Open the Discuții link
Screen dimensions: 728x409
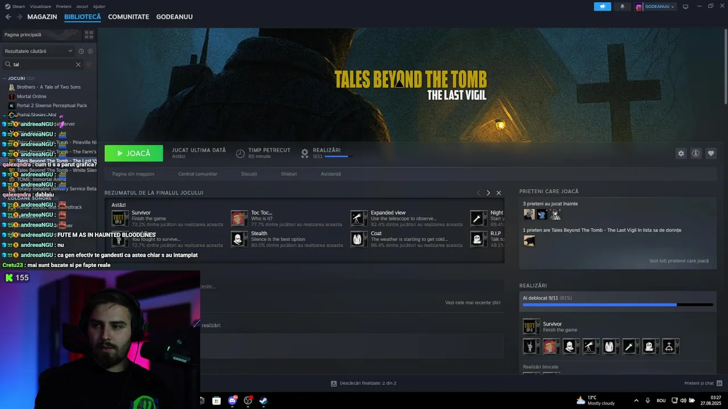249,174
